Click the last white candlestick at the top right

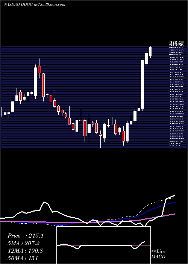150,52
